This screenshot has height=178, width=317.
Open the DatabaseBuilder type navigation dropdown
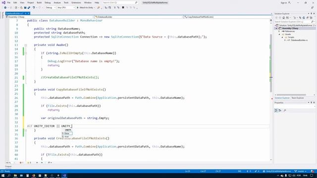point(139,17)
